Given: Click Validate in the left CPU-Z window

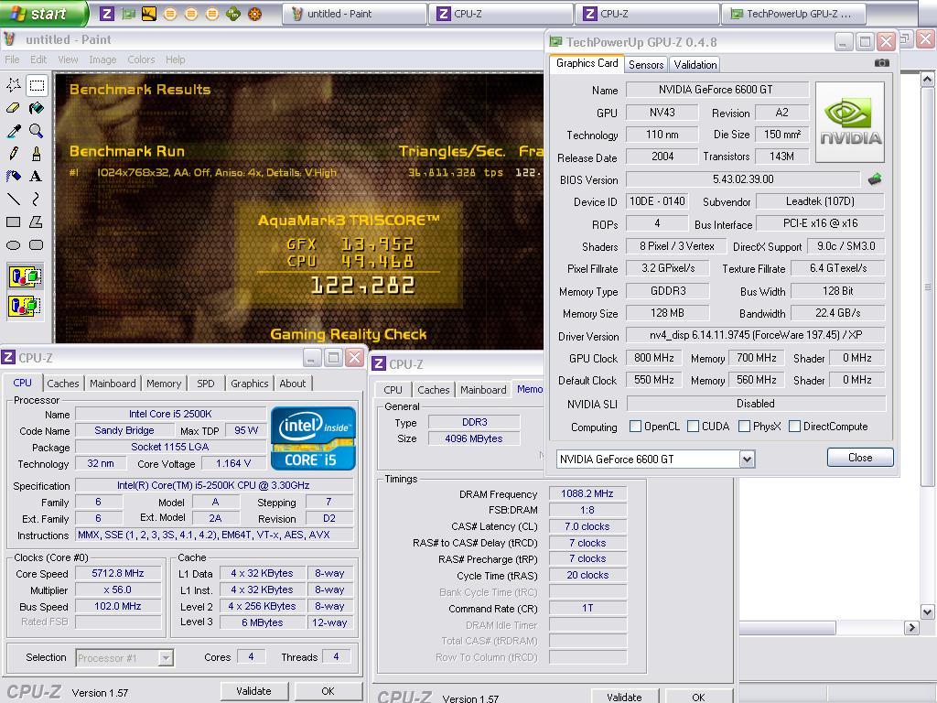Looking at the screenshot, I should (253, 690).
